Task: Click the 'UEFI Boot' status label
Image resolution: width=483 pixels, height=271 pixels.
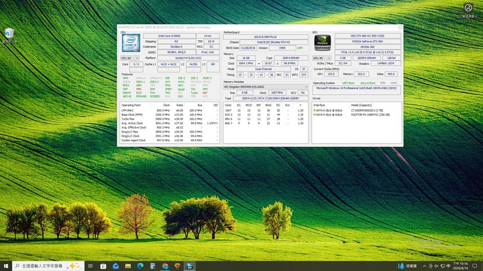Action: pos(348,83)
